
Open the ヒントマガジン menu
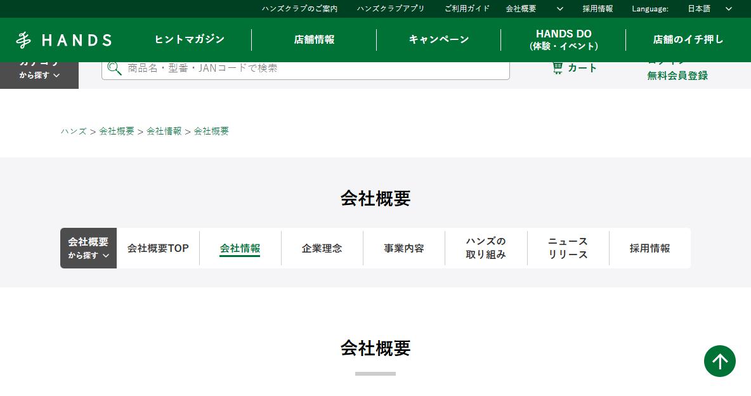(x=189, y=39)
